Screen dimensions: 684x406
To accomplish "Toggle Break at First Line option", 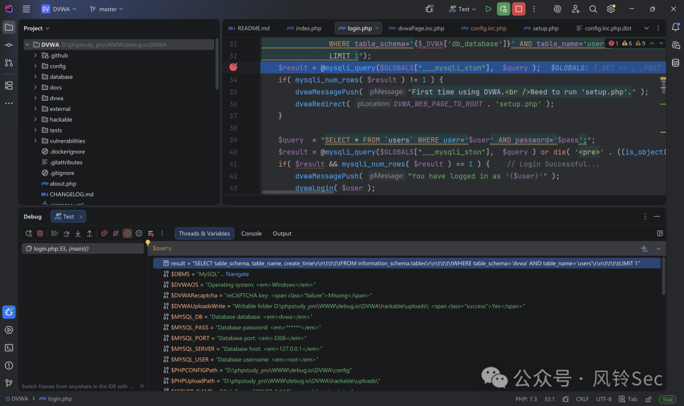I will 127,233.
